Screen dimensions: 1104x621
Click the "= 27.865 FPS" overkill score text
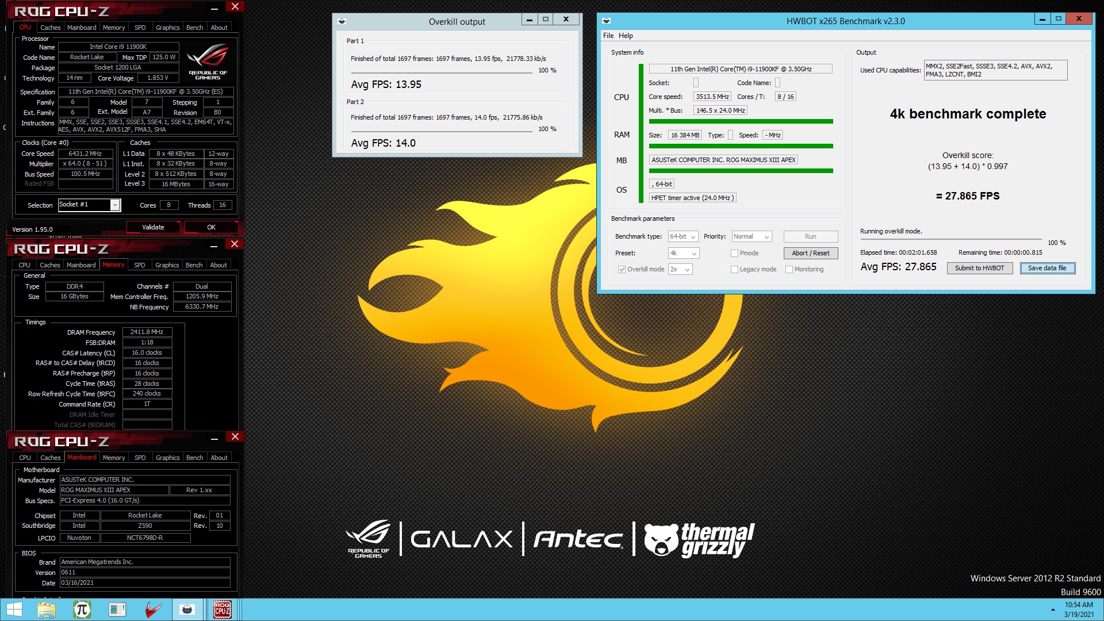pyautogui.click(x=968, y=196)
